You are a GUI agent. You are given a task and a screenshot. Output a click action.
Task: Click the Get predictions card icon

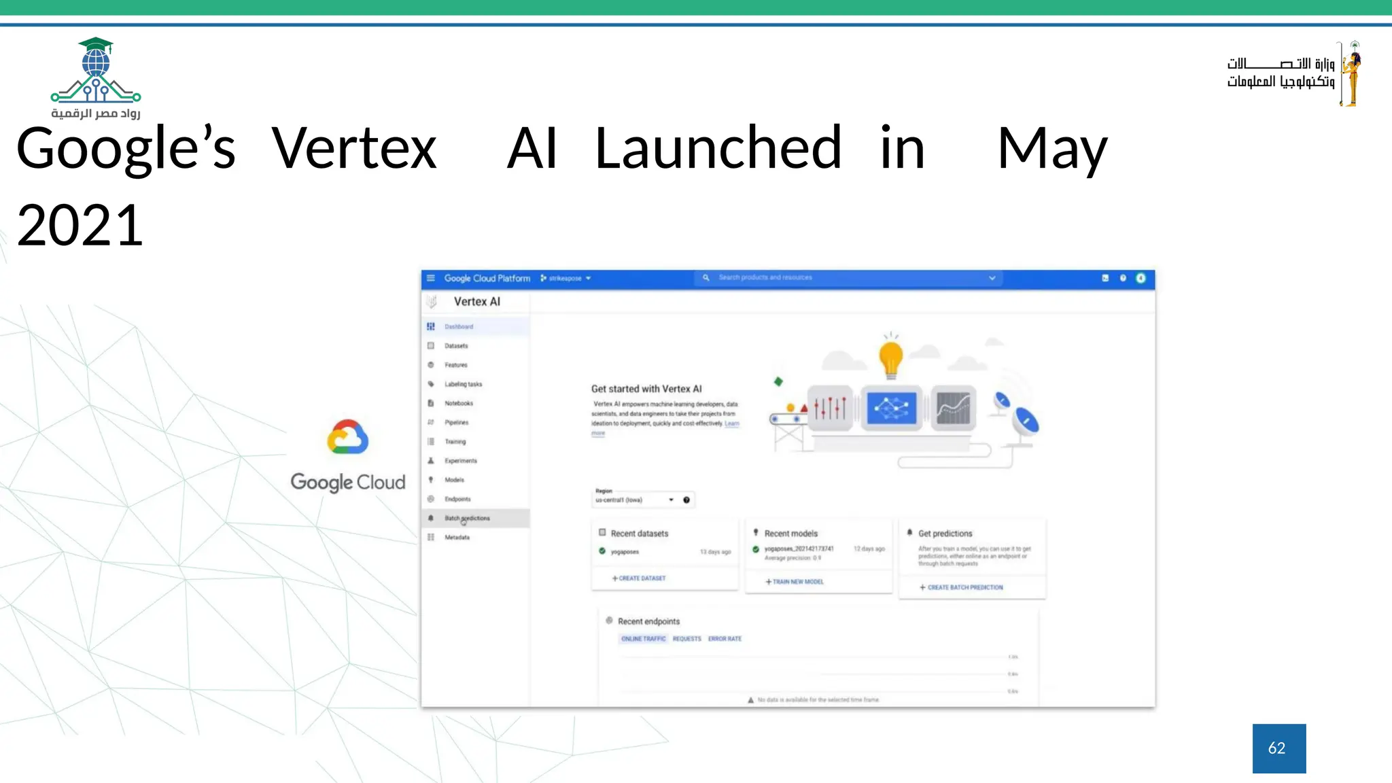pyautogui.click(x=909, y=532)
